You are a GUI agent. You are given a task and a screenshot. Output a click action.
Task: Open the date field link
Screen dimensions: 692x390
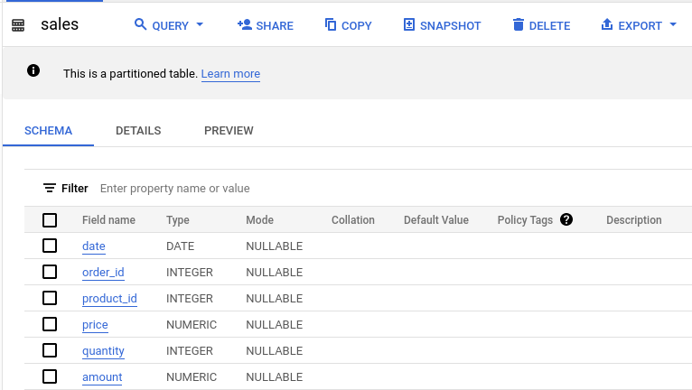coord(94,246)
